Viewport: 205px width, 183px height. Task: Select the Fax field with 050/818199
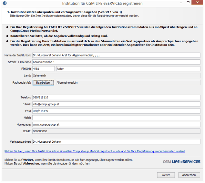tap(116, 111)
